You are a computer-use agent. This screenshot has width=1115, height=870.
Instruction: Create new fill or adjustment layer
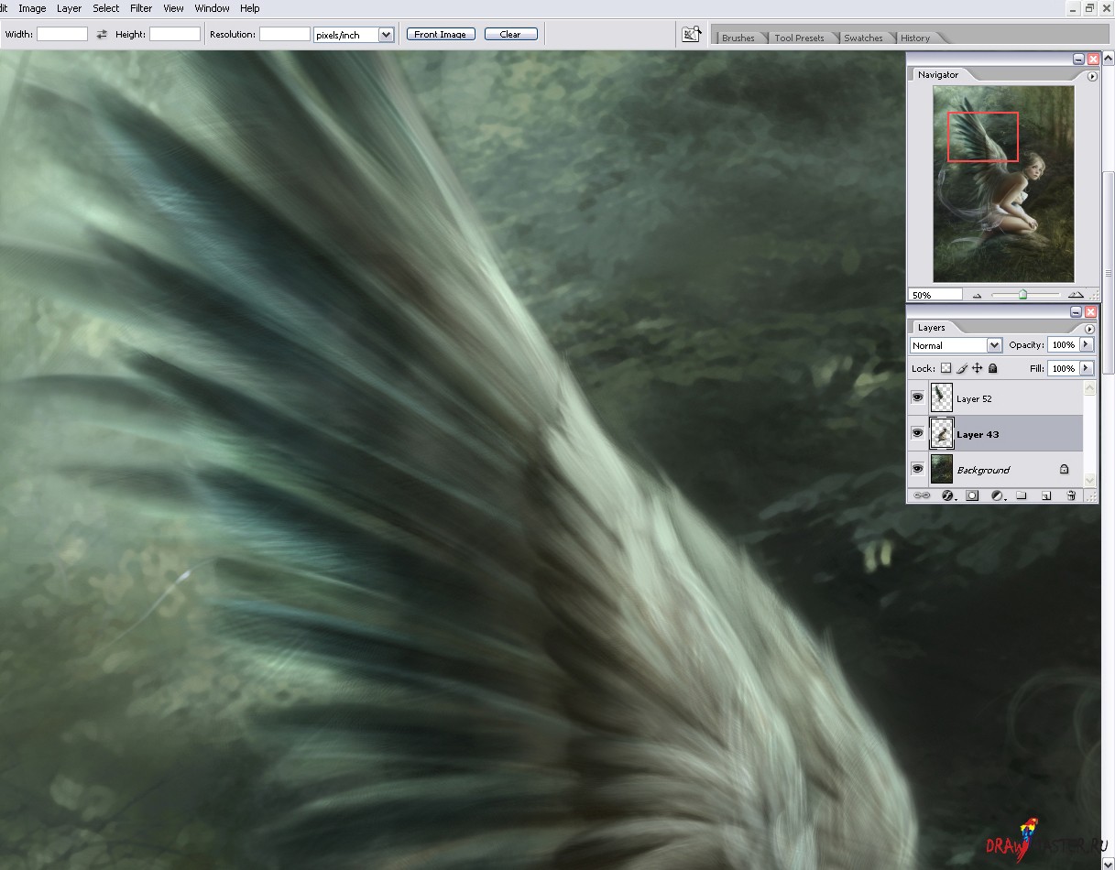tap(998, 495)
